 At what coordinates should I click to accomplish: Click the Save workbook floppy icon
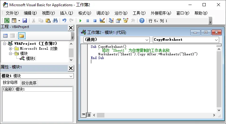[25, 21]
